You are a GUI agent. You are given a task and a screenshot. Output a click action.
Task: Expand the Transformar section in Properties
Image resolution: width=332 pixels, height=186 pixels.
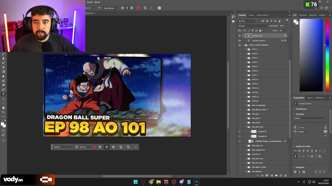294,109
